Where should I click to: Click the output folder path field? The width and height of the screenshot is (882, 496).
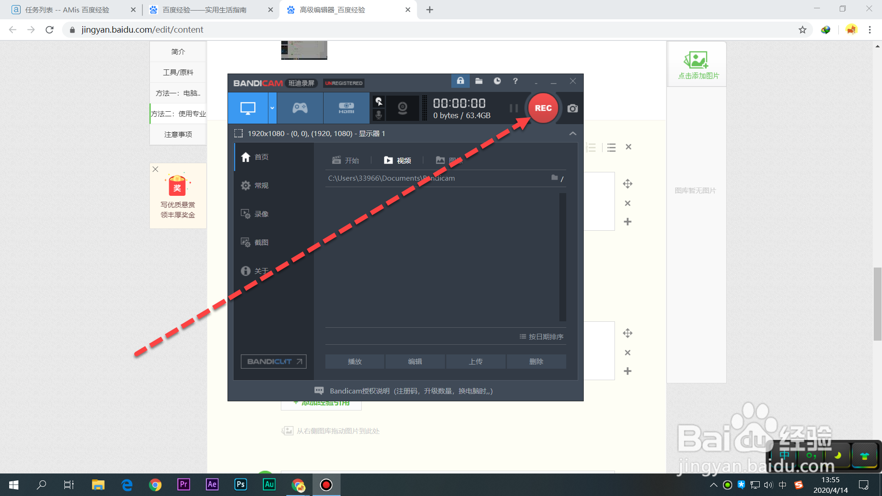(x=437, y=178)
